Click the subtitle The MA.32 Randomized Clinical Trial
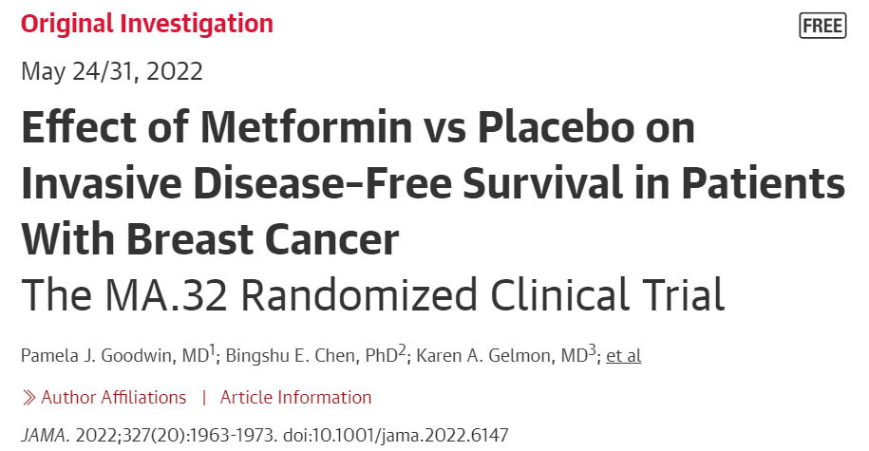This screenshot has height=451, width=869. point(372,294)
